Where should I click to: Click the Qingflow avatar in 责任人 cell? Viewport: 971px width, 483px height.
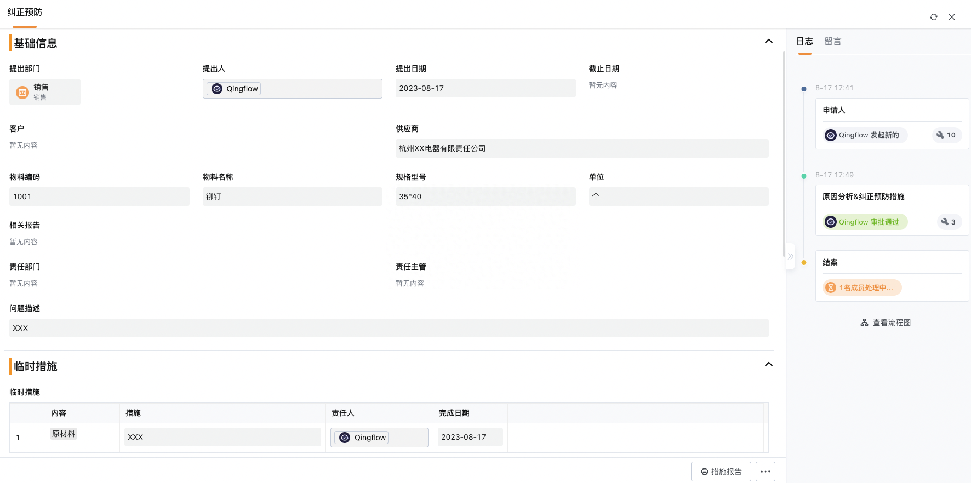point(345,438)
